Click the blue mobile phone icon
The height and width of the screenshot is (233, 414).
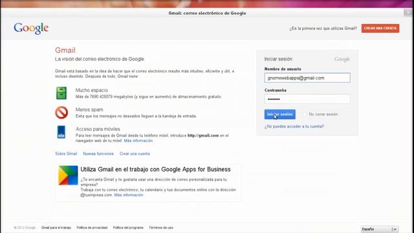click(61, 132)
